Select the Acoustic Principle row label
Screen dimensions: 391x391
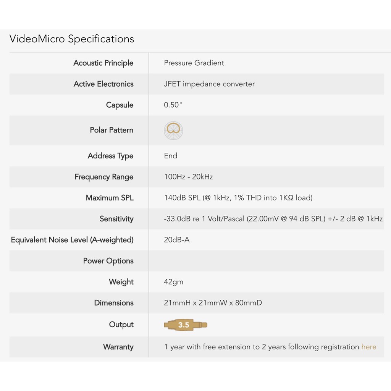103,63
